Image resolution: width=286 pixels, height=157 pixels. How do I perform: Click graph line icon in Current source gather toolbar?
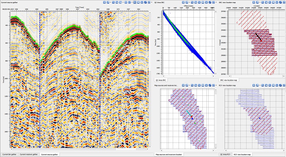pos(129,2)
